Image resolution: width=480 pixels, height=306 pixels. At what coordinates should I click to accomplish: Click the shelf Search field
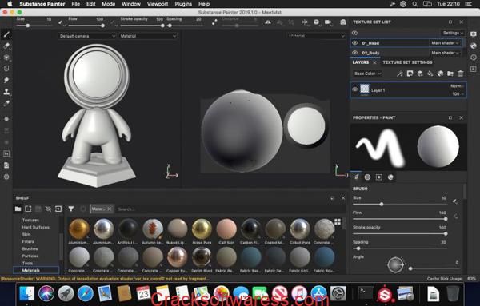(x=230, y=209)
